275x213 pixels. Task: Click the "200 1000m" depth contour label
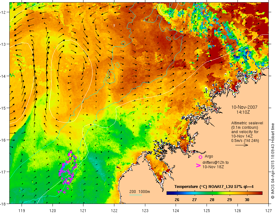pos(140,192)
